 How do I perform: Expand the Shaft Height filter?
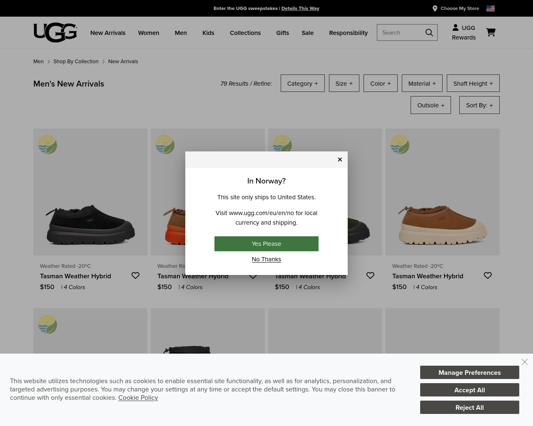point(473,83)
